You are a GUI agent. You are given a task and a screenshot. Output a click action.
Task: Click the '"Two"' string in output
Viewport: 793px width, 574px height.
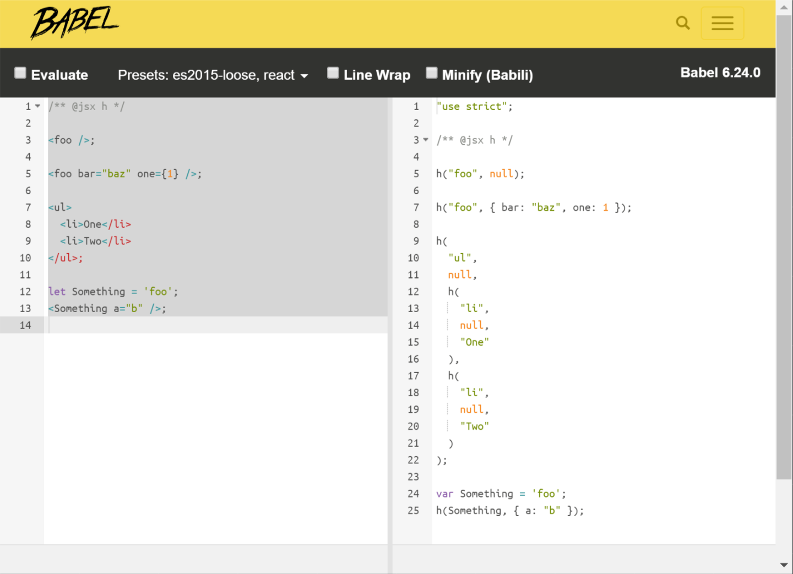pos(475,426)
